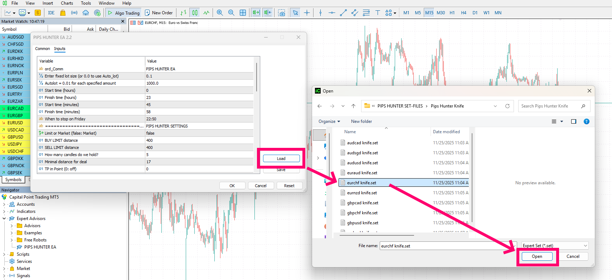Click the file list horizontal scrollbar

click(377, 235)
